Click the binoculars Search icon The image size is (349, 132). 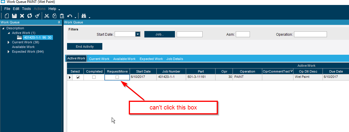click(84, 16)
